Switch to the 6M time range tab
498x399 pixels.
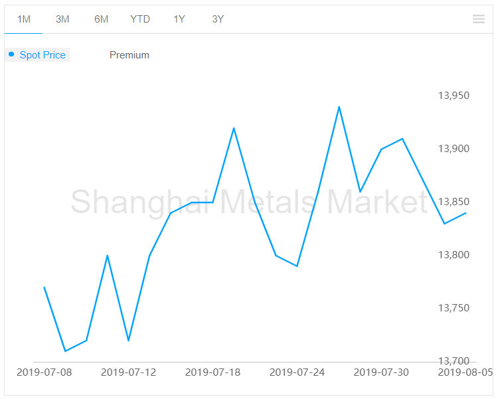(102, 19)
